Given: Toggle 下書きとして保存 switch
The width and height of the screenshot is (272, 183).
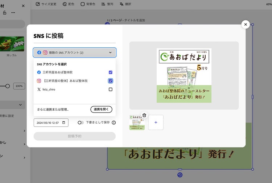Looking at the screenshot, I should click(81, 123).
